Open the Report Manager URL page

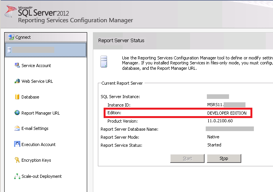click(x=41, y=113)
